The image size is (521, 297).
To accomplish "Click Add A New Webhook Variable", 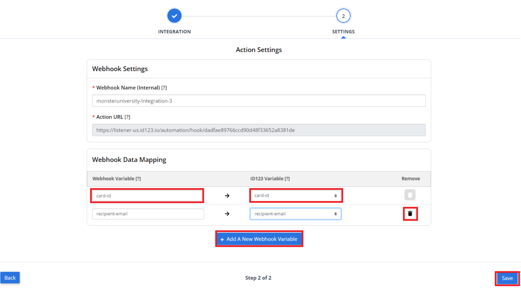I will 259,238.
